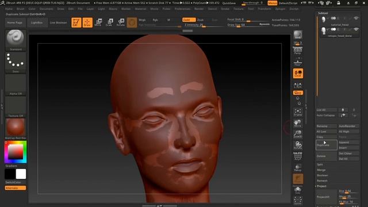Click the orange Dynamic icon below Transp

click(x=298, y=179)
